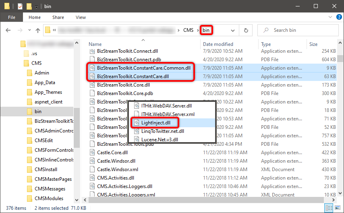Click the bin breadcrumb in address bar
This screenshot has height=213, width=344.
point(206,30)
